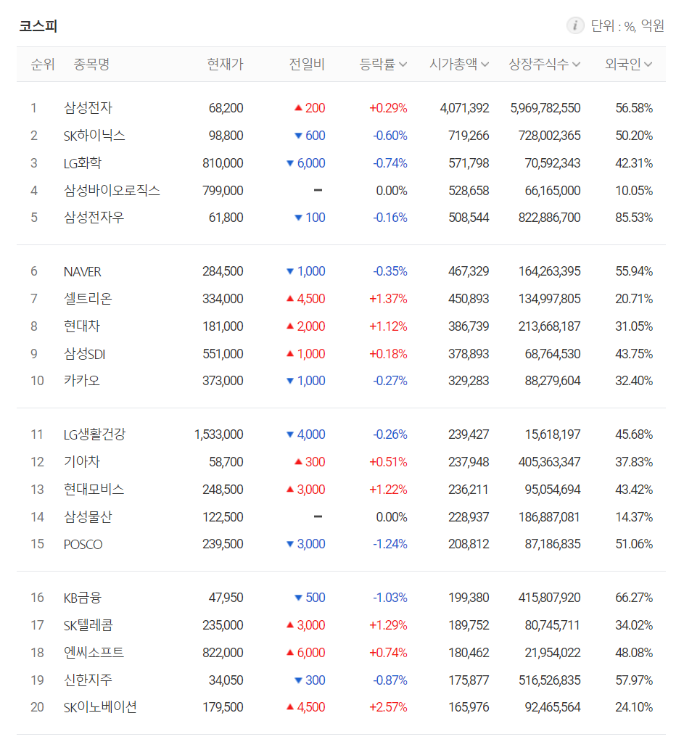Image resolution: width=684 pixels, height=742 pixels.
Task: Click NAVER foreign ratio 55.94%
Action: point(634,271)
